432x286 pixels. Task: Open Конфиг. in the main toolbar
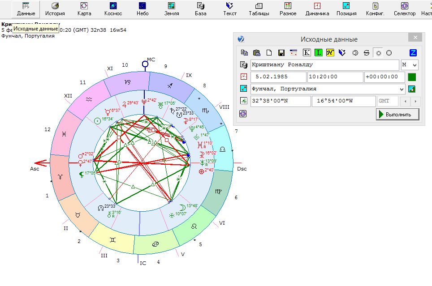coord(375,9)
